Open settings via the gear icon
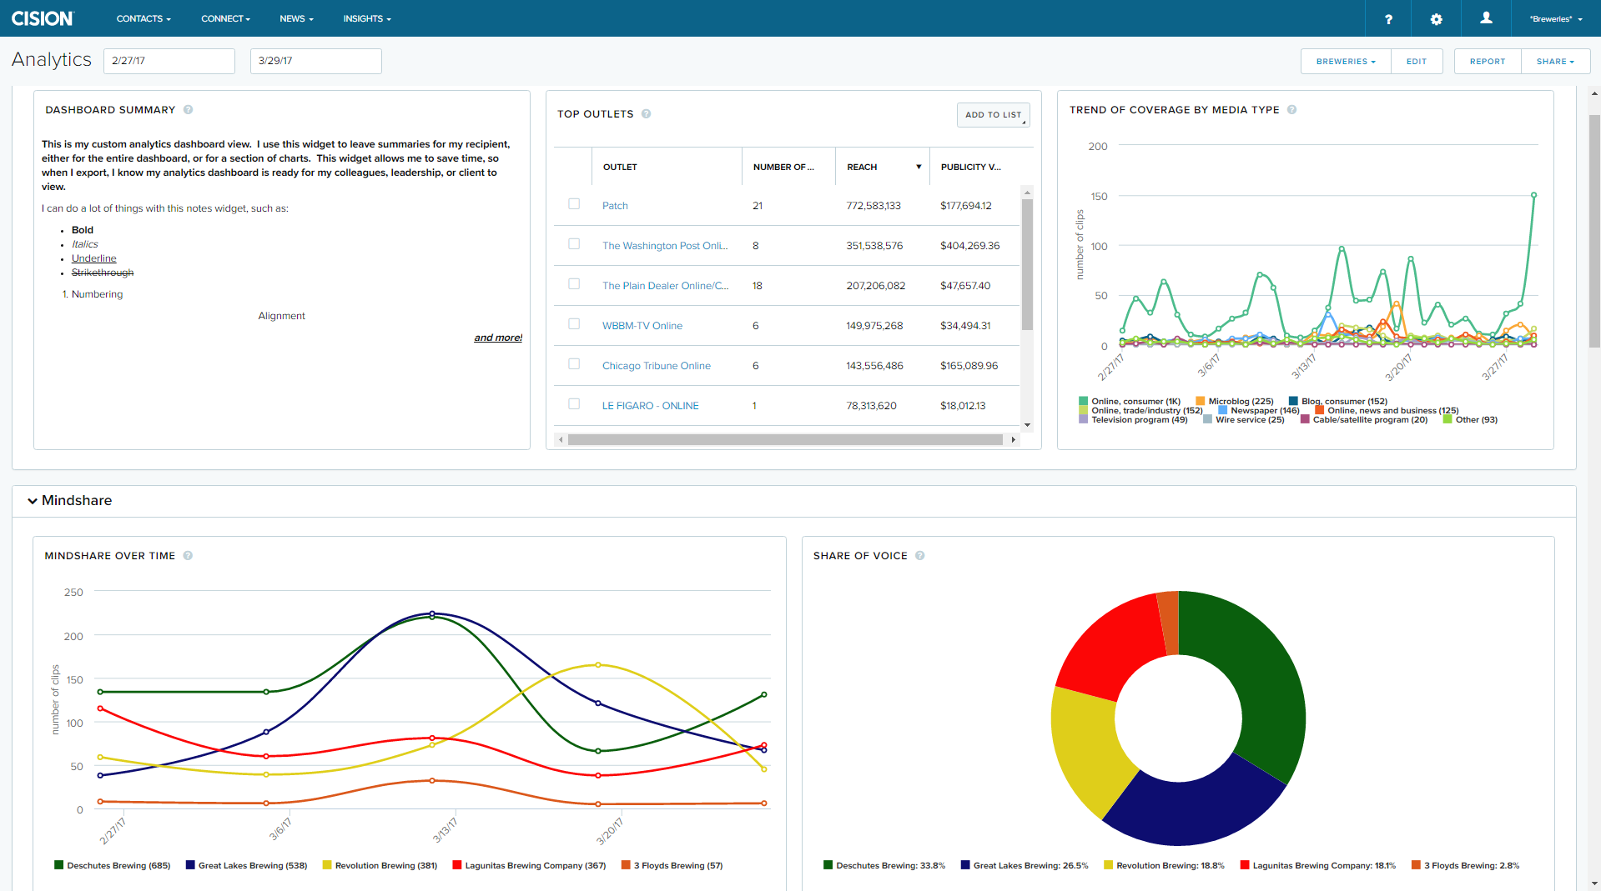This screenshot has height=891, width=1601. [x=1436, y=19]
